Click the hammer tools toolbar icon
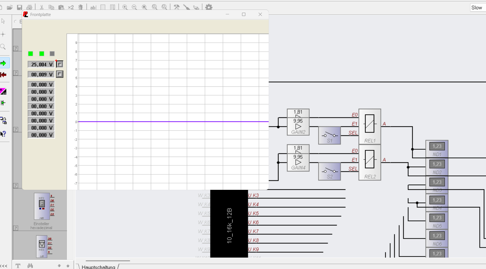The image size is (486, 269). (177, 7)
